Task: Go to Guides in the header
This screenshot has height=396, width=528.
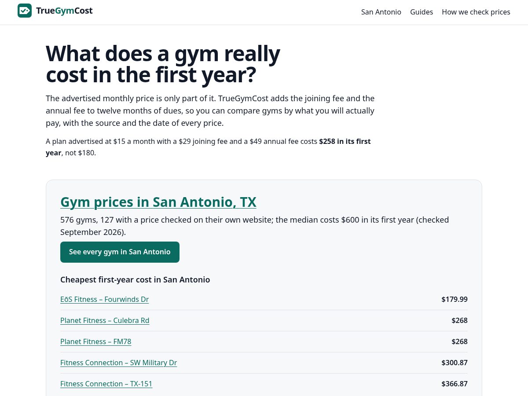Action: [x=422, y=12]
